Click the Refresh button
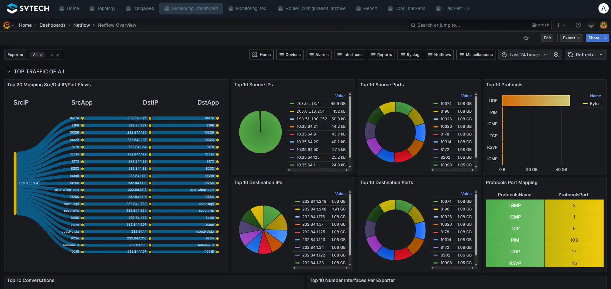This screenshot has height=289, width=611. (x=580, y=55)
